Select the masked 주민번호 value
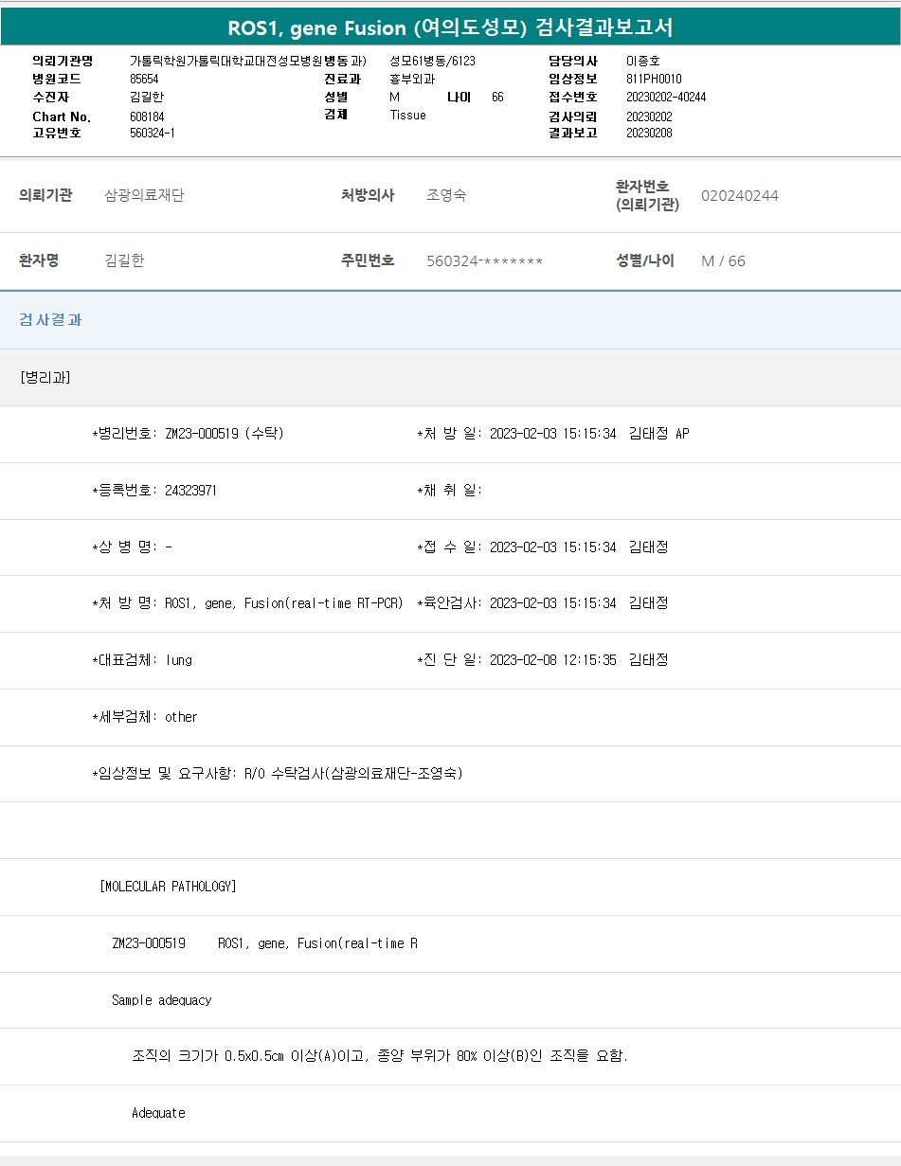 [x=484, y=261]
